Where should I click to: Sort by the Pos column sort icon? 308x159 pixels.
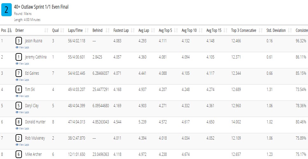click(x=10, y=31)
